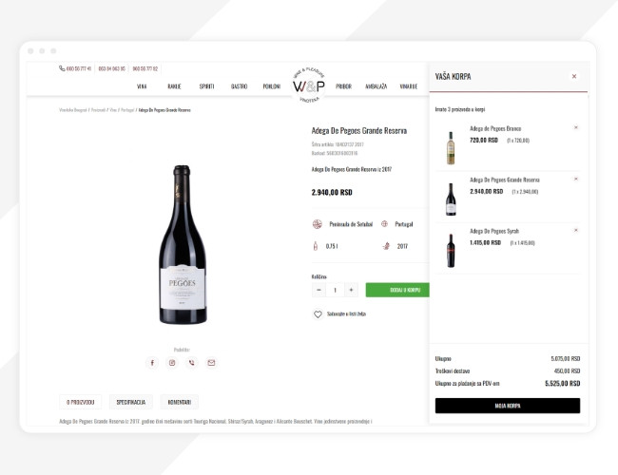Image resolution: width=618 pixels, height=475 pixels.
Task: Click the black MOJA KORPA button
Action: [508, 406]
